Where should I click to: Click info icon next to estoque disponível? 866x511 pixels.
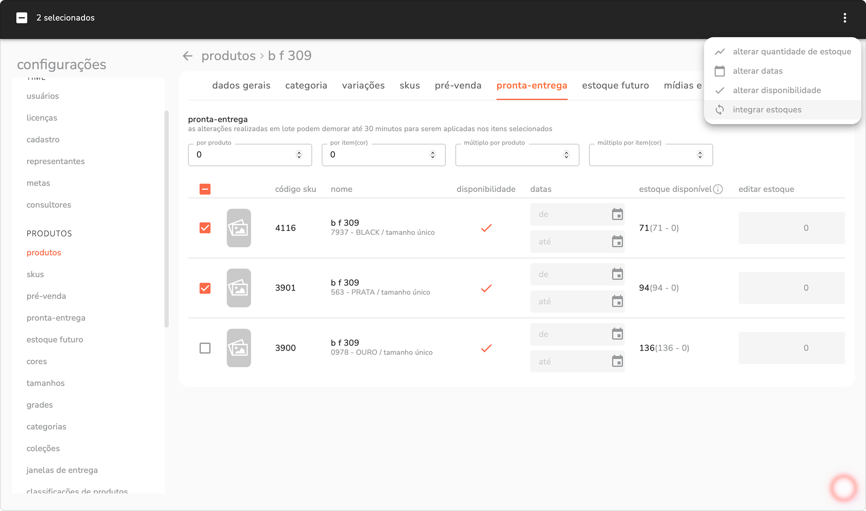718,189
